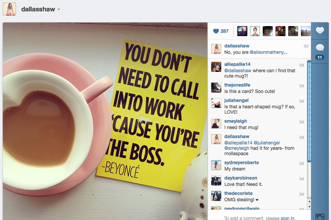Open the speech bubble comments icon
Image resolution: width=331 pixels, height=220 pixels.
[320, 48]
